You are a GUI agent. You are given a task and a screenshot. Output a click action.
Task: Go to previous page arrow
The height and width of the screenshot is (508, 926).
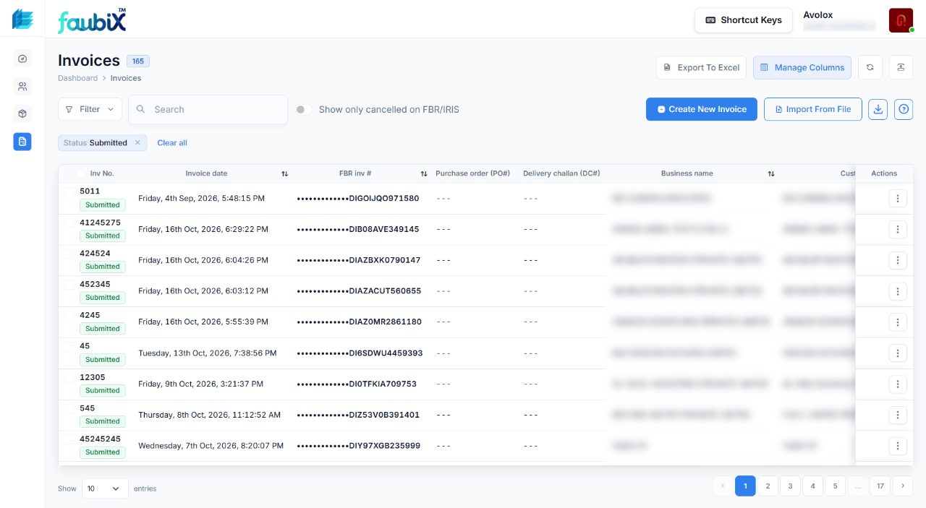pos(722,486)
